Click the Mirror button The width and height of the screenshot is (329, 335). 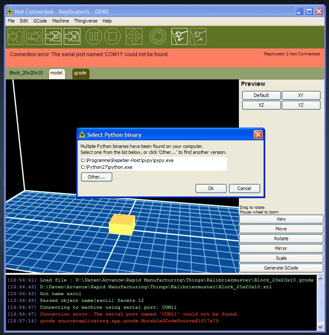281,248
